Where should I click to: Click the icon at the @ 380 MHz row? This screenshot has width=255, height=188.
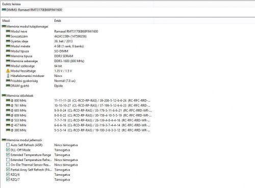(8, 130)
